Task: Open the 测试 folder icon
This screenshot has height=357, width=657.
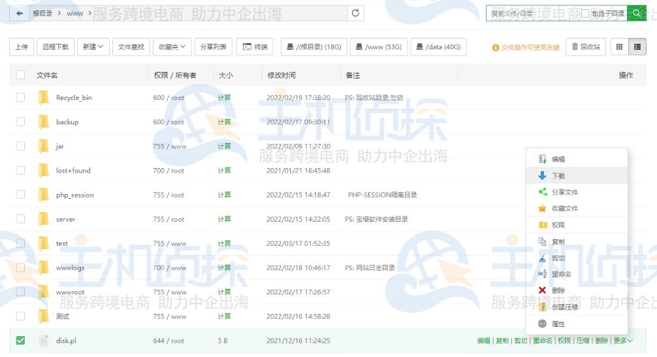Action: [x=44, y=316]
